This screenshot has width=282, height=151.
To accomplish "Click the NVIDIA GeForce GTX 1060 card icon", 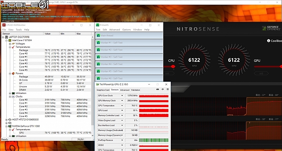I will coord(10,126).
